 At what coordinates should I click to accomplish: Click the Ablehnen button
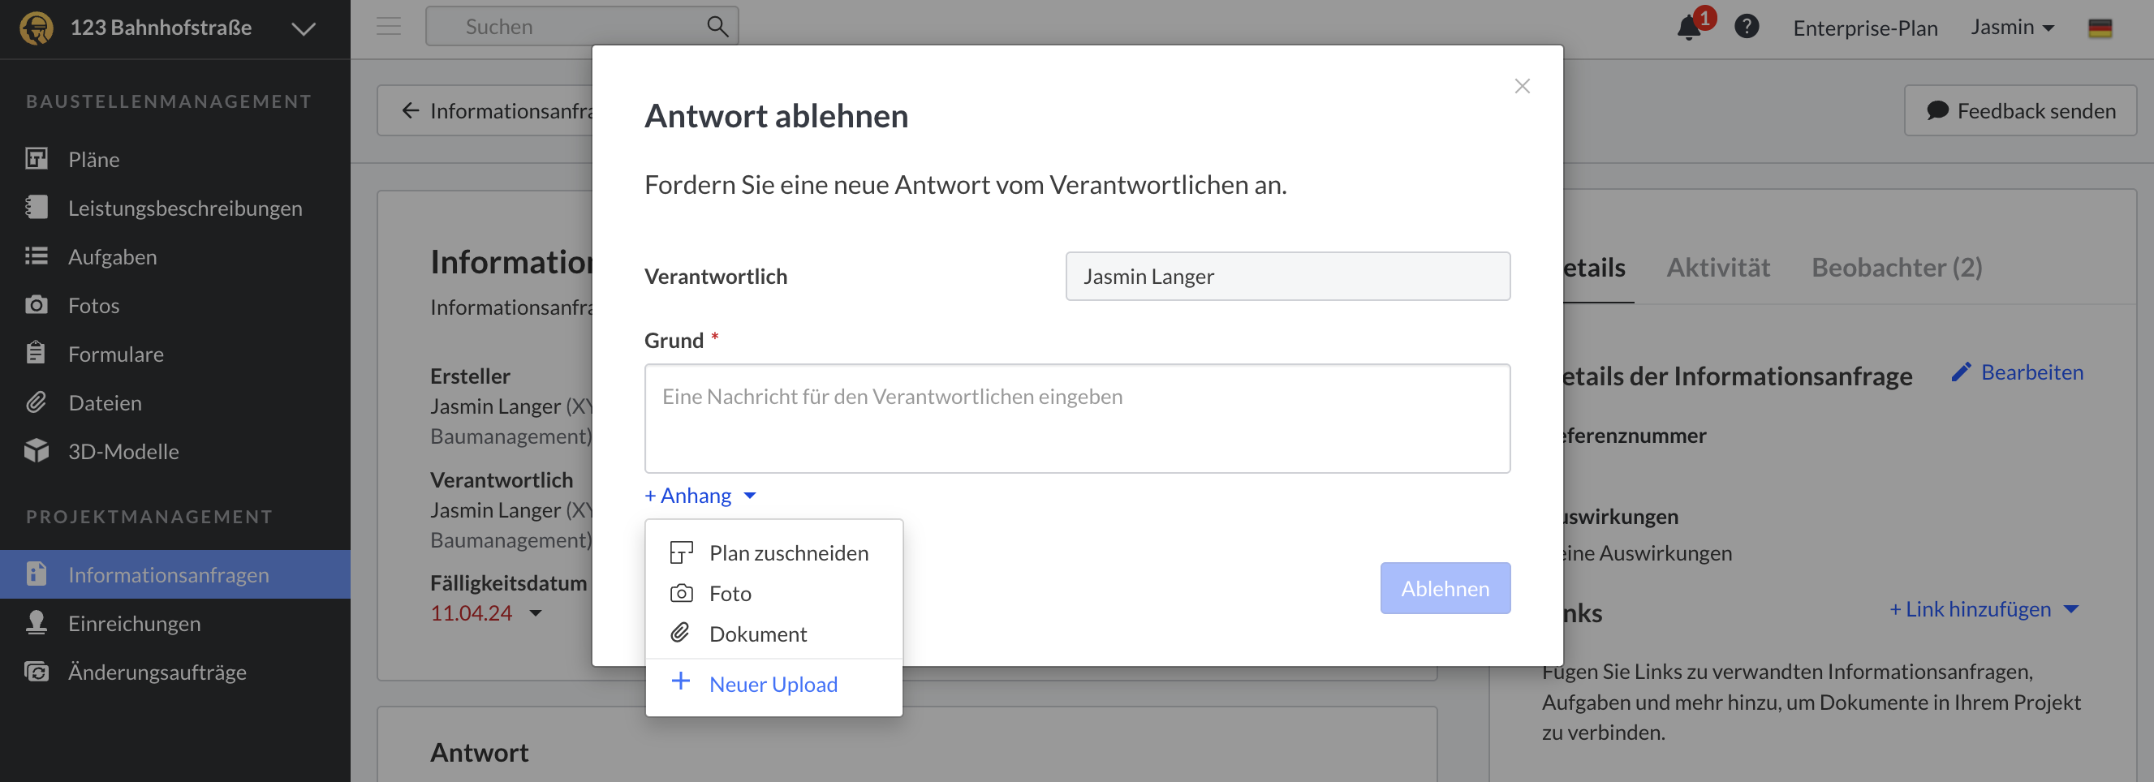click(1444, 588)
